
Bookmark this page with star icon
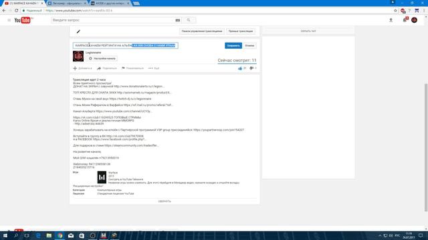tap(395, 11)
